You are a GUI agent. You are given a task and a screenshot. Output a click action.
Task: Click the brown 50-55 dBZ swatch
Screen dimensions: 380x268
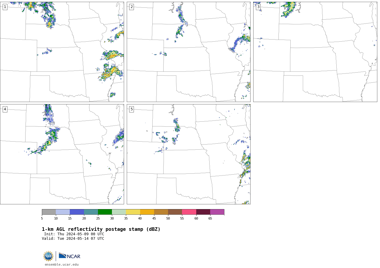click(x=175, y=212)
